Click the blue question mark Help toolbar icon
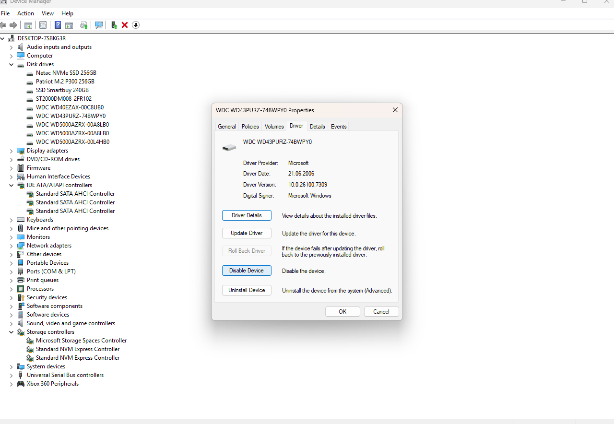The height and width of the screenshot is (424, 614). pos(58,25)
